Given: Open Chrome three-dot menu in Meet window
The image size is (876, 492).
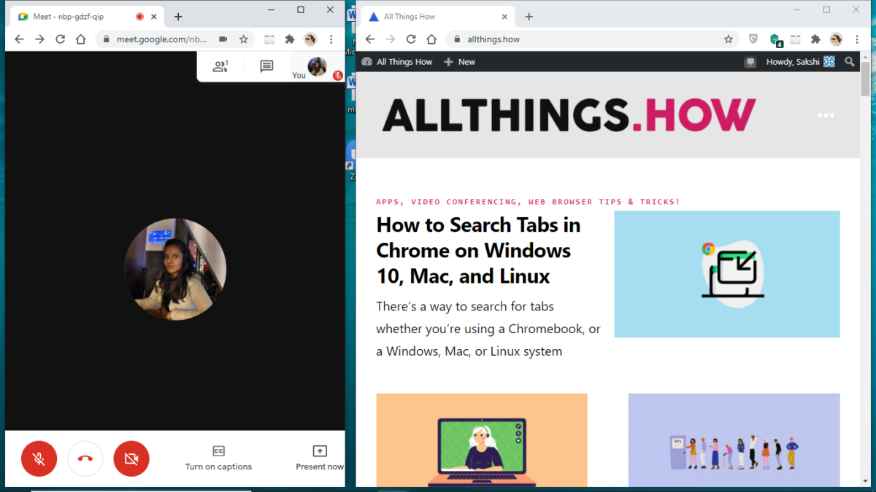Looking at the screenshot, I should tap(331, 39).
